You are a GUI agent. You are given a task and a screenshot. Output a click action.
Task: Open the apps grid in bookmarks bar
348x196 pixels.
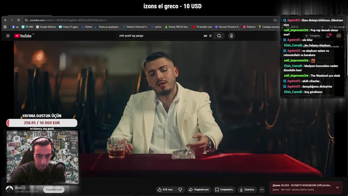pyautogui.click(x=5, y=27)
